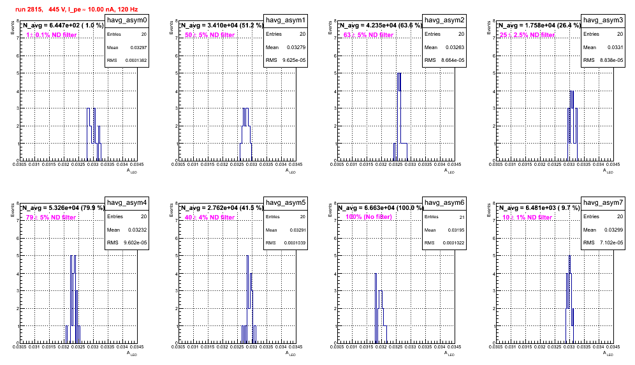Click the Mean 0.03263 stat row

point(444,47)
